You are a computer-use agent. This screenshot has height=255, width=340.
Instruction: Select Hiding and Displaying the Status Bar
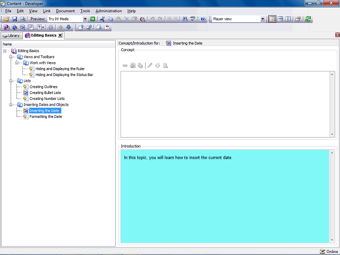64,75
